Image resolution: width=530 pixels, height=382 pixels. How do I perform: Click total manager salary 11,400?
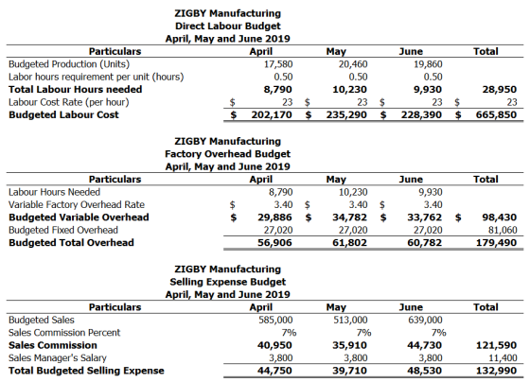pyautogui.click(x=503, y=358)
